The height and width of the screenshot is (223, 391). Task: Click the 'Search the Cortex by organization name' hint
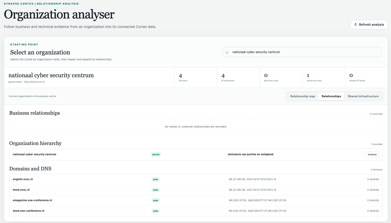point(61,59)
